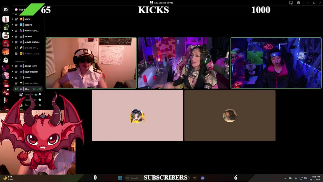This screenshot has height=182, width=323.
Task: Open taskbar microphone in-use indicator
Action: click(x=295, y=178)
